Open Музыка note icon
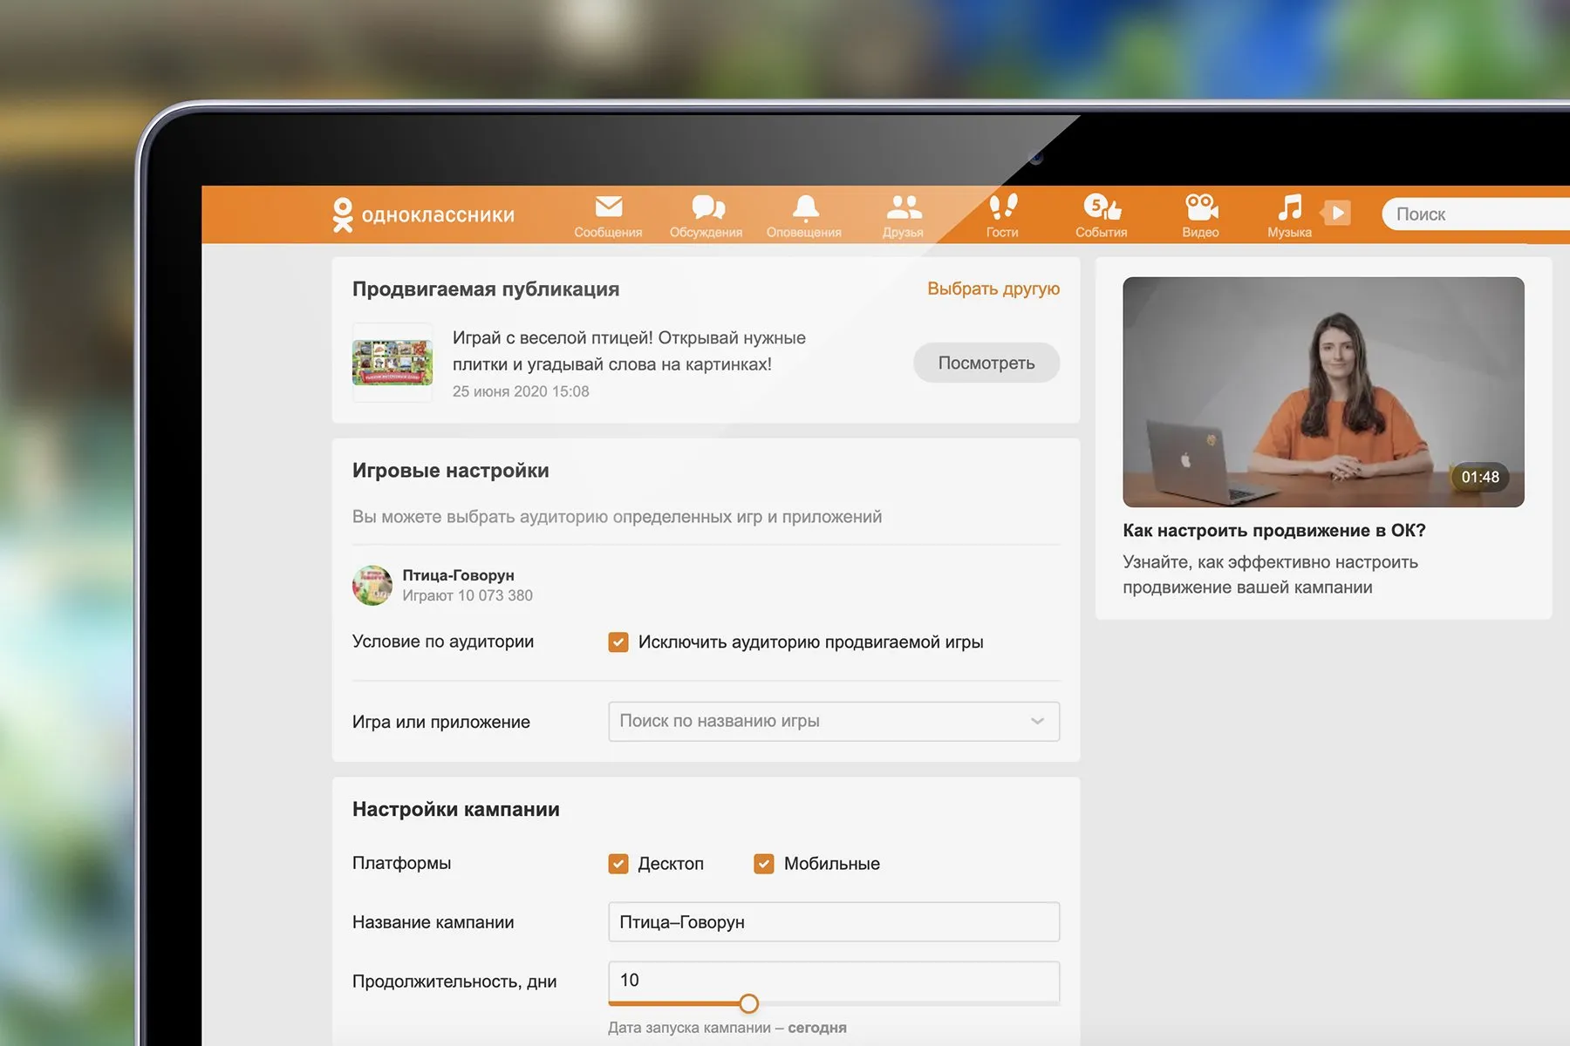1570x1046 pixels. point(1289,207)
